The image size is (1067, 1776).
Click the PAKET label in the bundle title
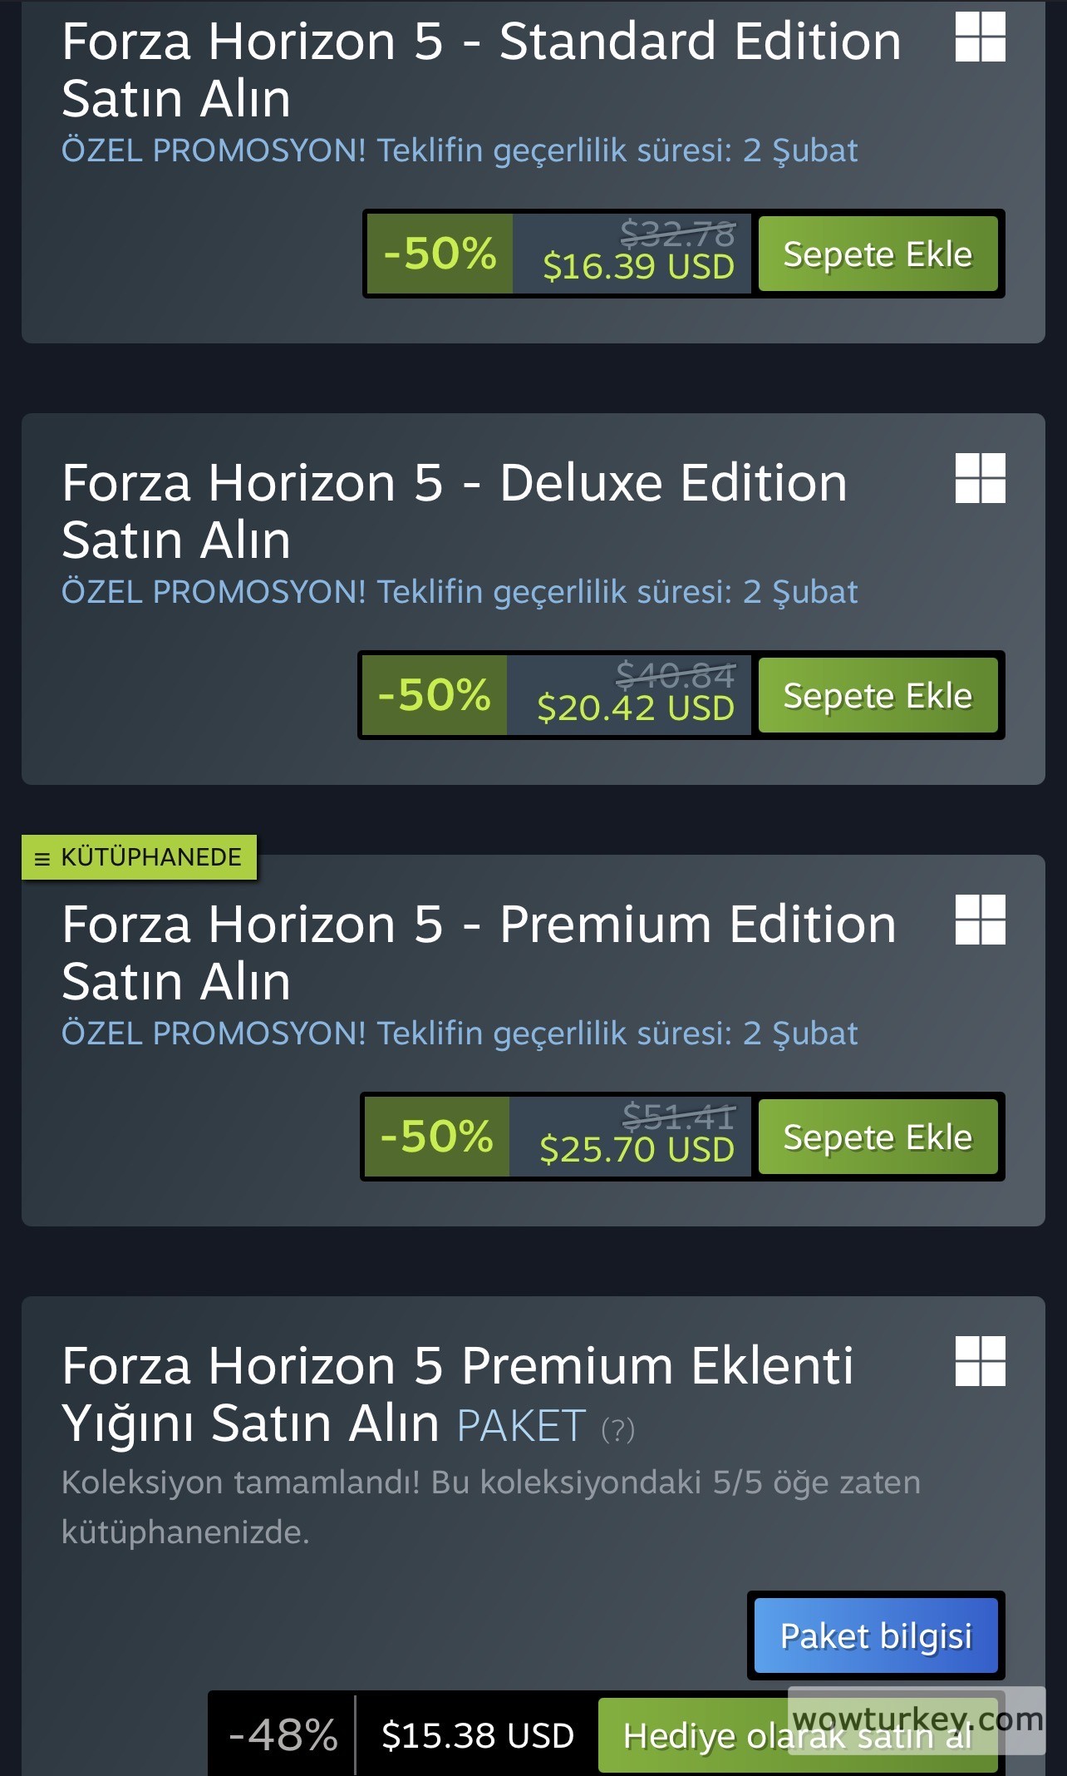(521, 1427)
